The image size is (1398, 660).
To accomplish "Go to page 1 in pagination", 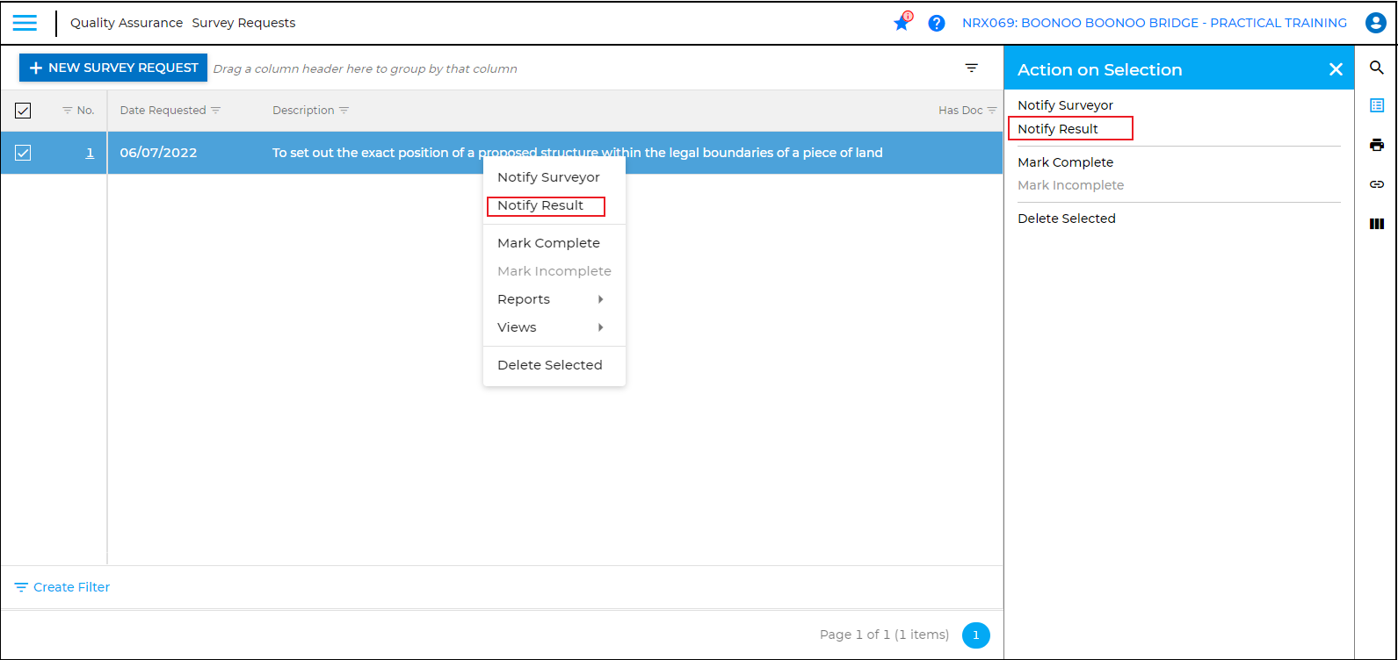I will tap(975, 635).
